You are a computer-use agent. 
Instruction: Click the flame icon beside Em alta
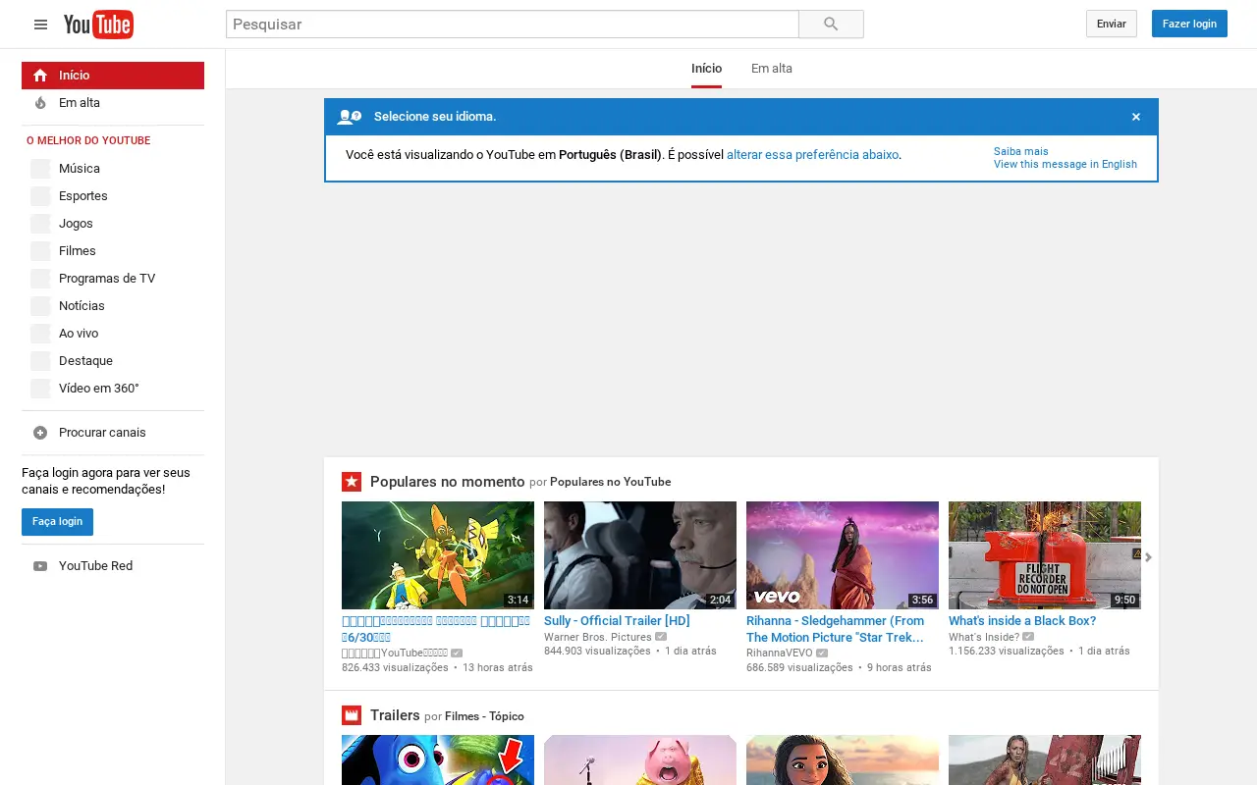40,103
